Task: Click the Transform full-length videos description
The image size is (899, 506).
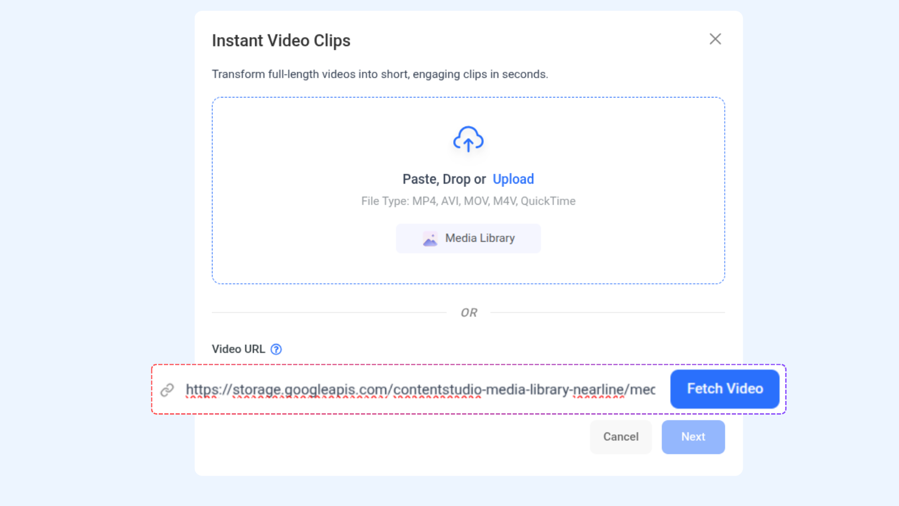Action: (x=380, y=74)
